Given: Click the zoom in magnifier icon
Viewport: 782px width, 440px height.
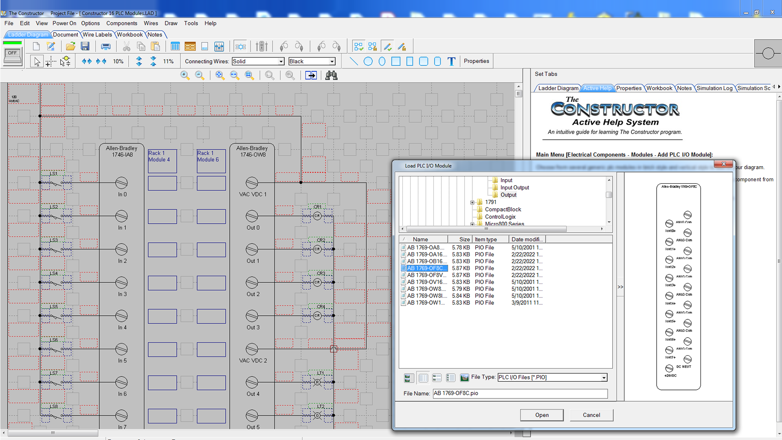Looking at the screenshot, I should (185, 75).
